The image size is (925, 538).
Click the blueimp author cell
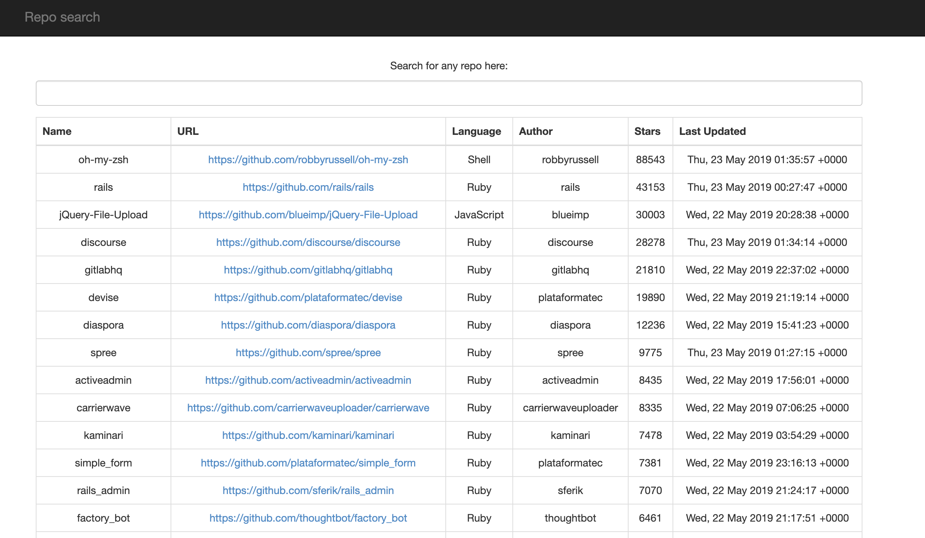coord(570,215)
